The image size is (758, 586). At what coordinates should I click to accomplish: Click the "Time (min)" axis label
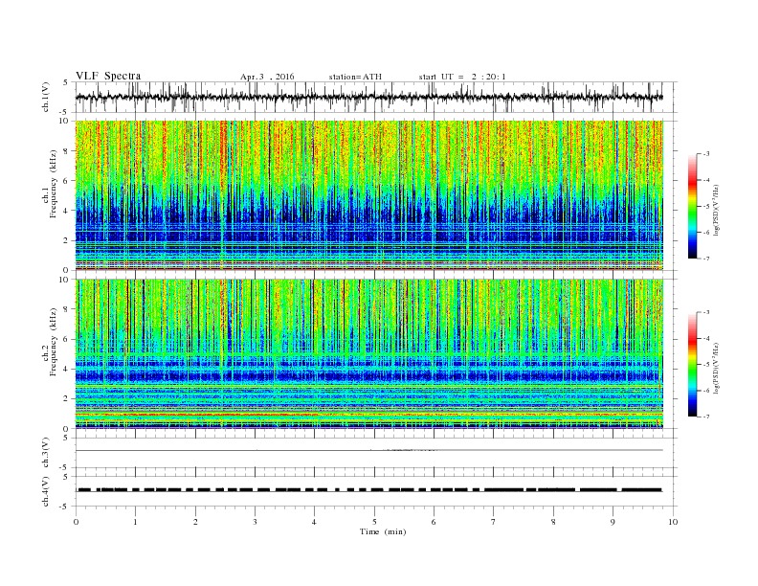[383, 531]
